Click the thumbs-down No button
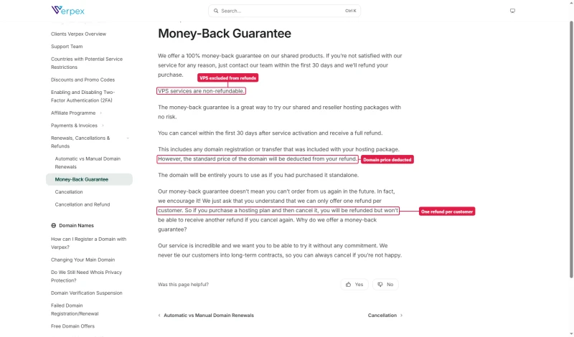Viewport: 574px width, 337px height. click(385, 285)
